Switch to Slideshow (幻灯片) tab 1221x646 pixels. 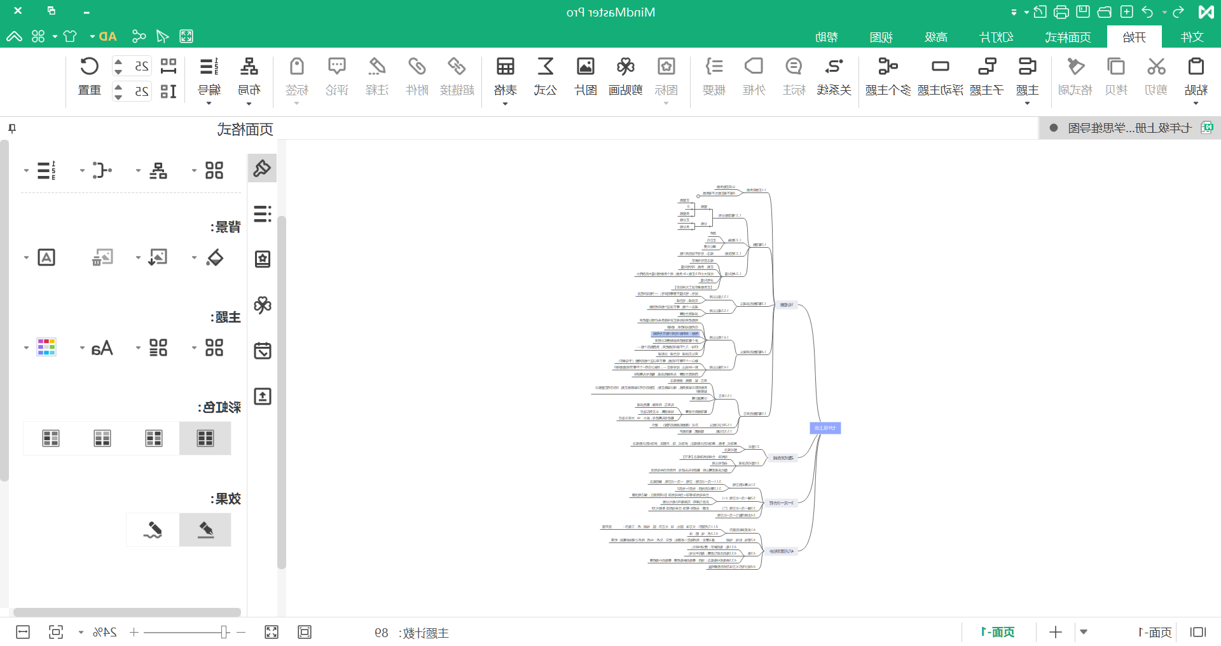coord(997,37)
